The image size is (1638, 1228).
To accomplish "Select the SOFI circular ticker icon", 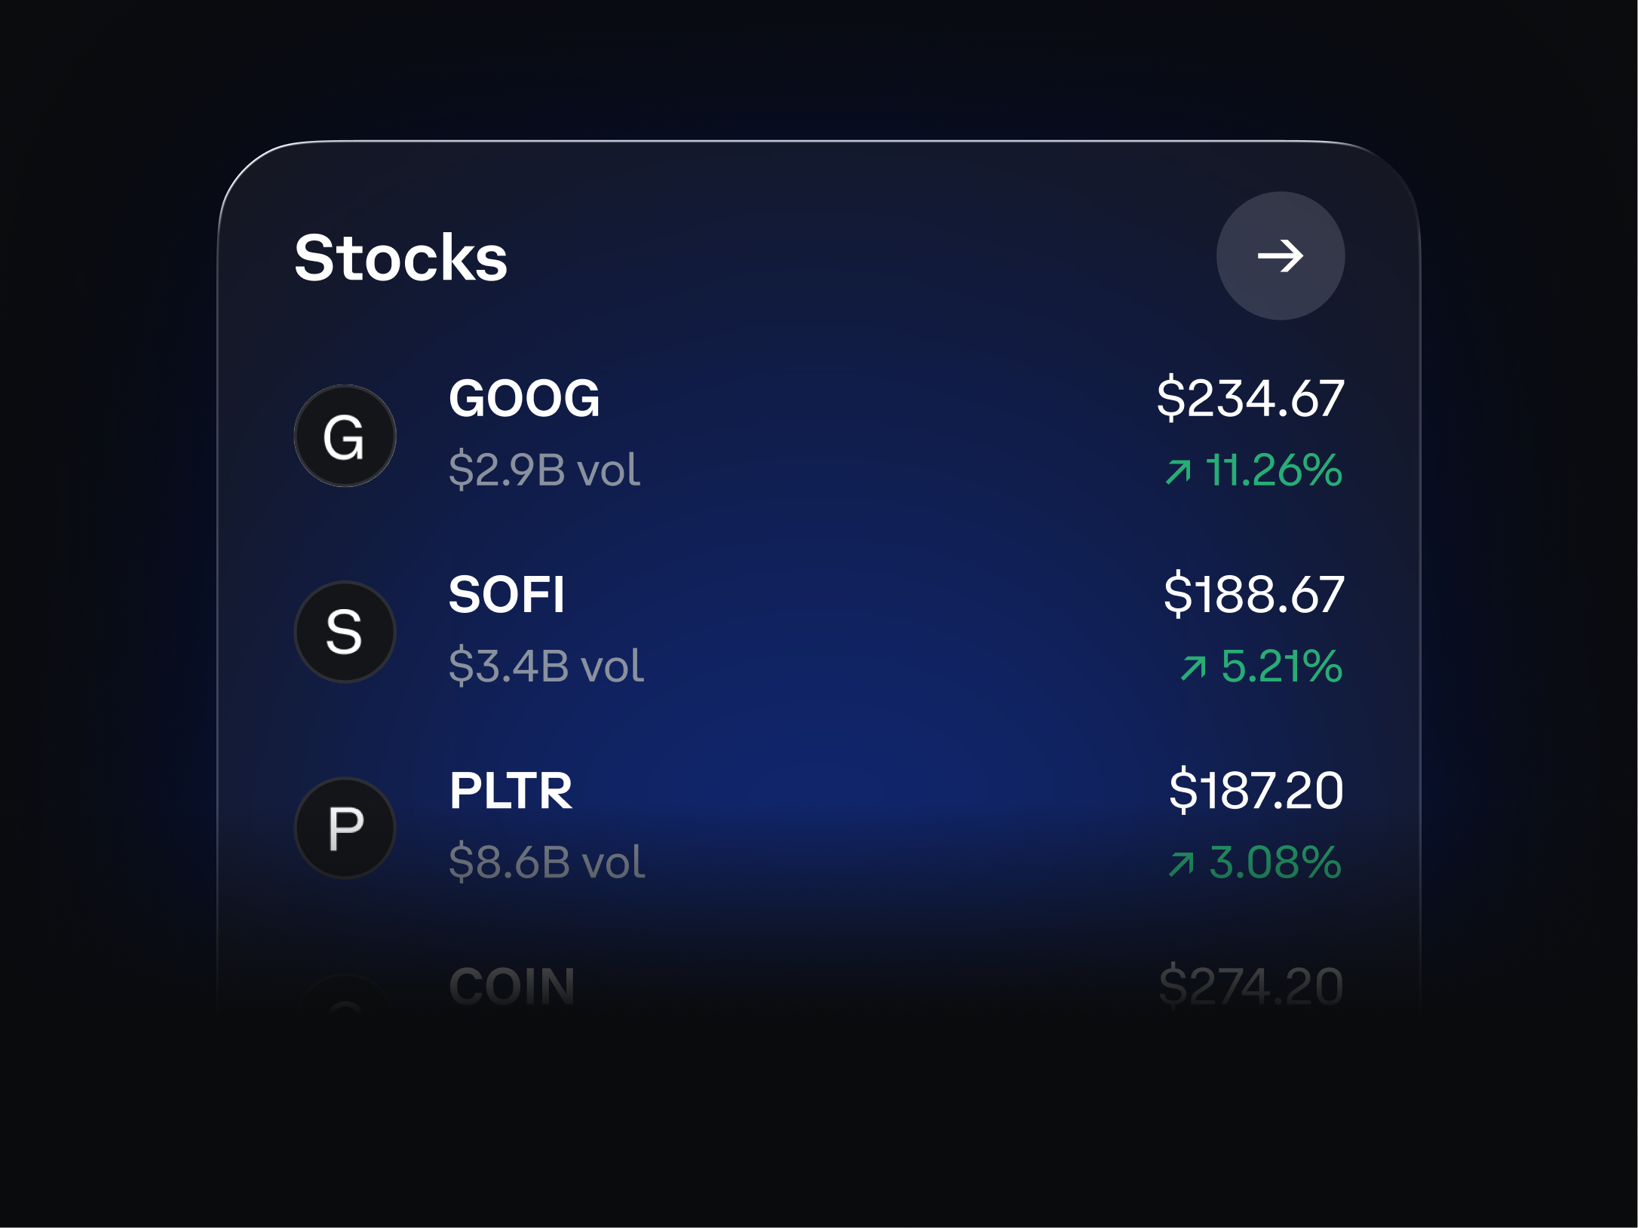I will pyautogui.click(x=344, y=631).
